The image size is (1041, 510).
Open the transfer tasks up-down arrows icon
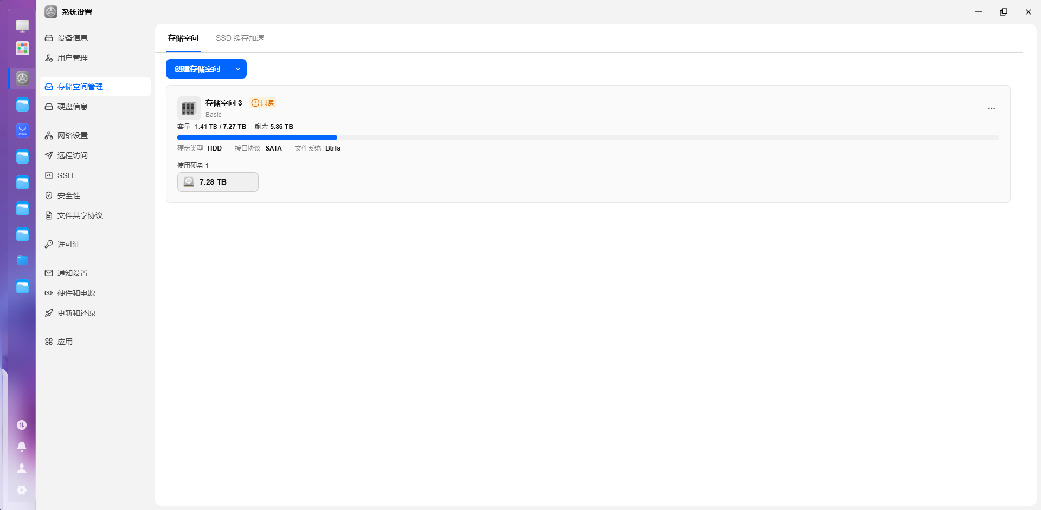(x=22, y=425)
